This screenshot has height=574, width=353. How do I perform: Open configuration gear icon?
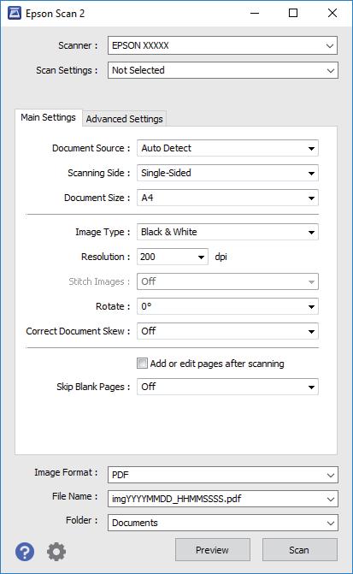56,551
